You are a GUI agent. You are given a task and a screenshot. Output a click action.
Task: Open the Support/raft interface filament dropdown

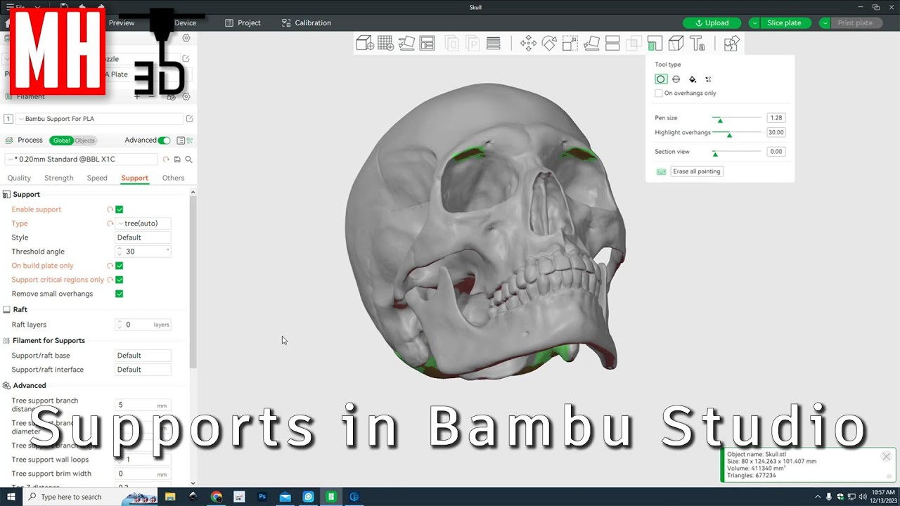click(143, 370)
